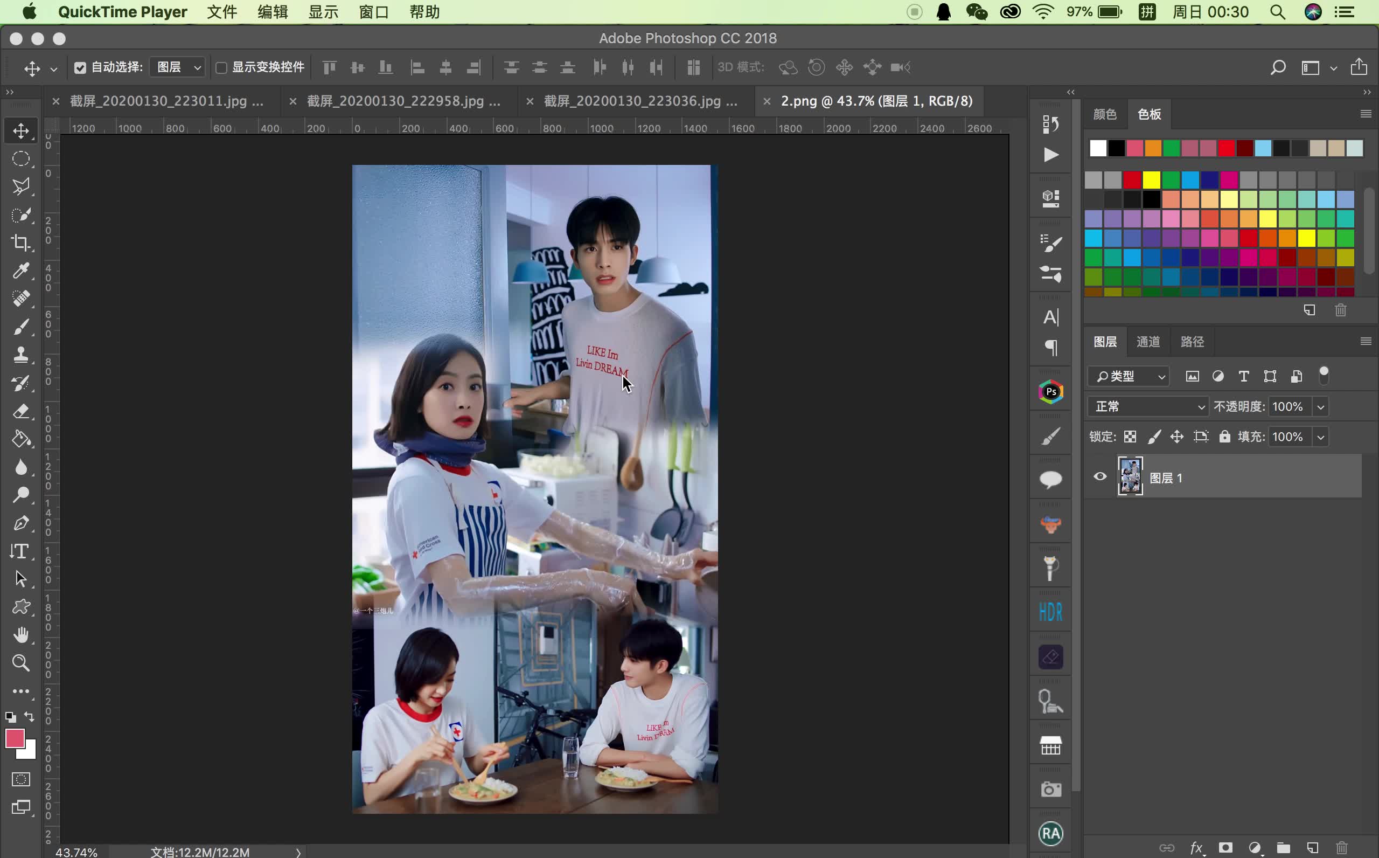Screen dimensions: 1379x858
Task: Open the HDR plugin panel
Action: click(1051, 612)
